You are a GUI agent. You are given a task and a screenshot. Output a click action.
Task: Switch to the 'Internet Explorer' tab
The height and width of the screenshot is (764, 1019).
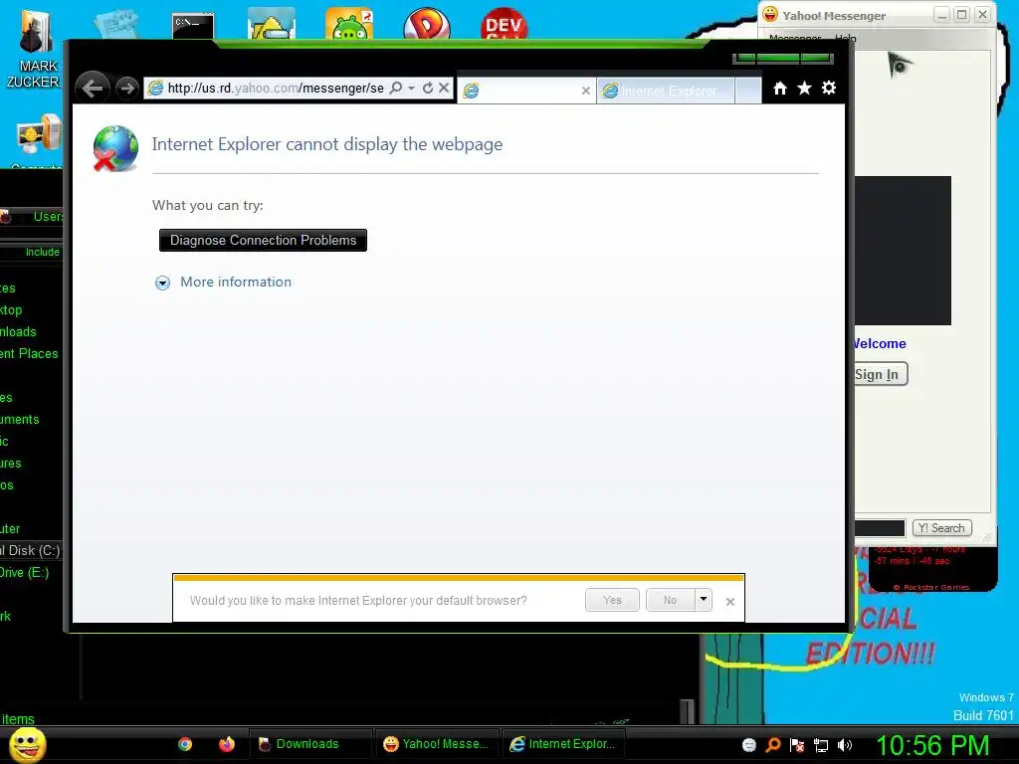pos(666,91)
